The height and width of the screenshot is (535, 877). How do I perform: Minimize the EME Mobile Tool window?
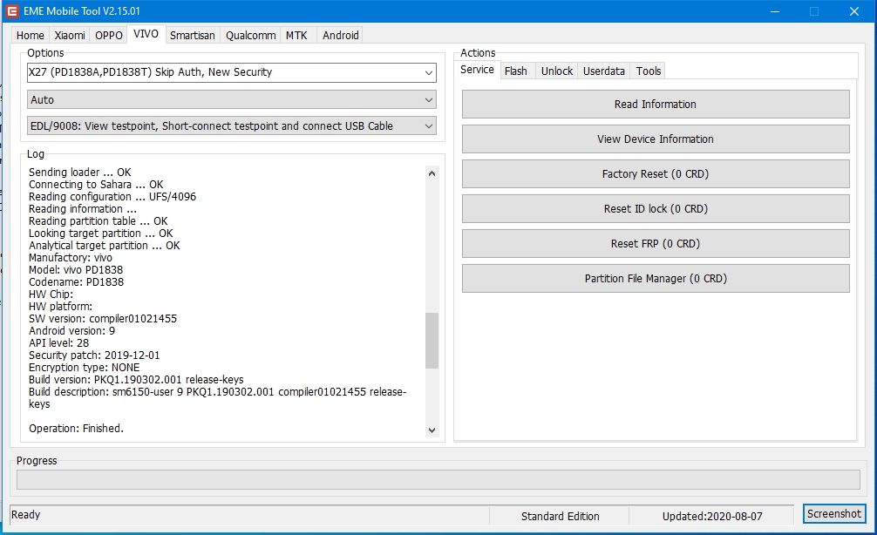click(x=775, y=11)
